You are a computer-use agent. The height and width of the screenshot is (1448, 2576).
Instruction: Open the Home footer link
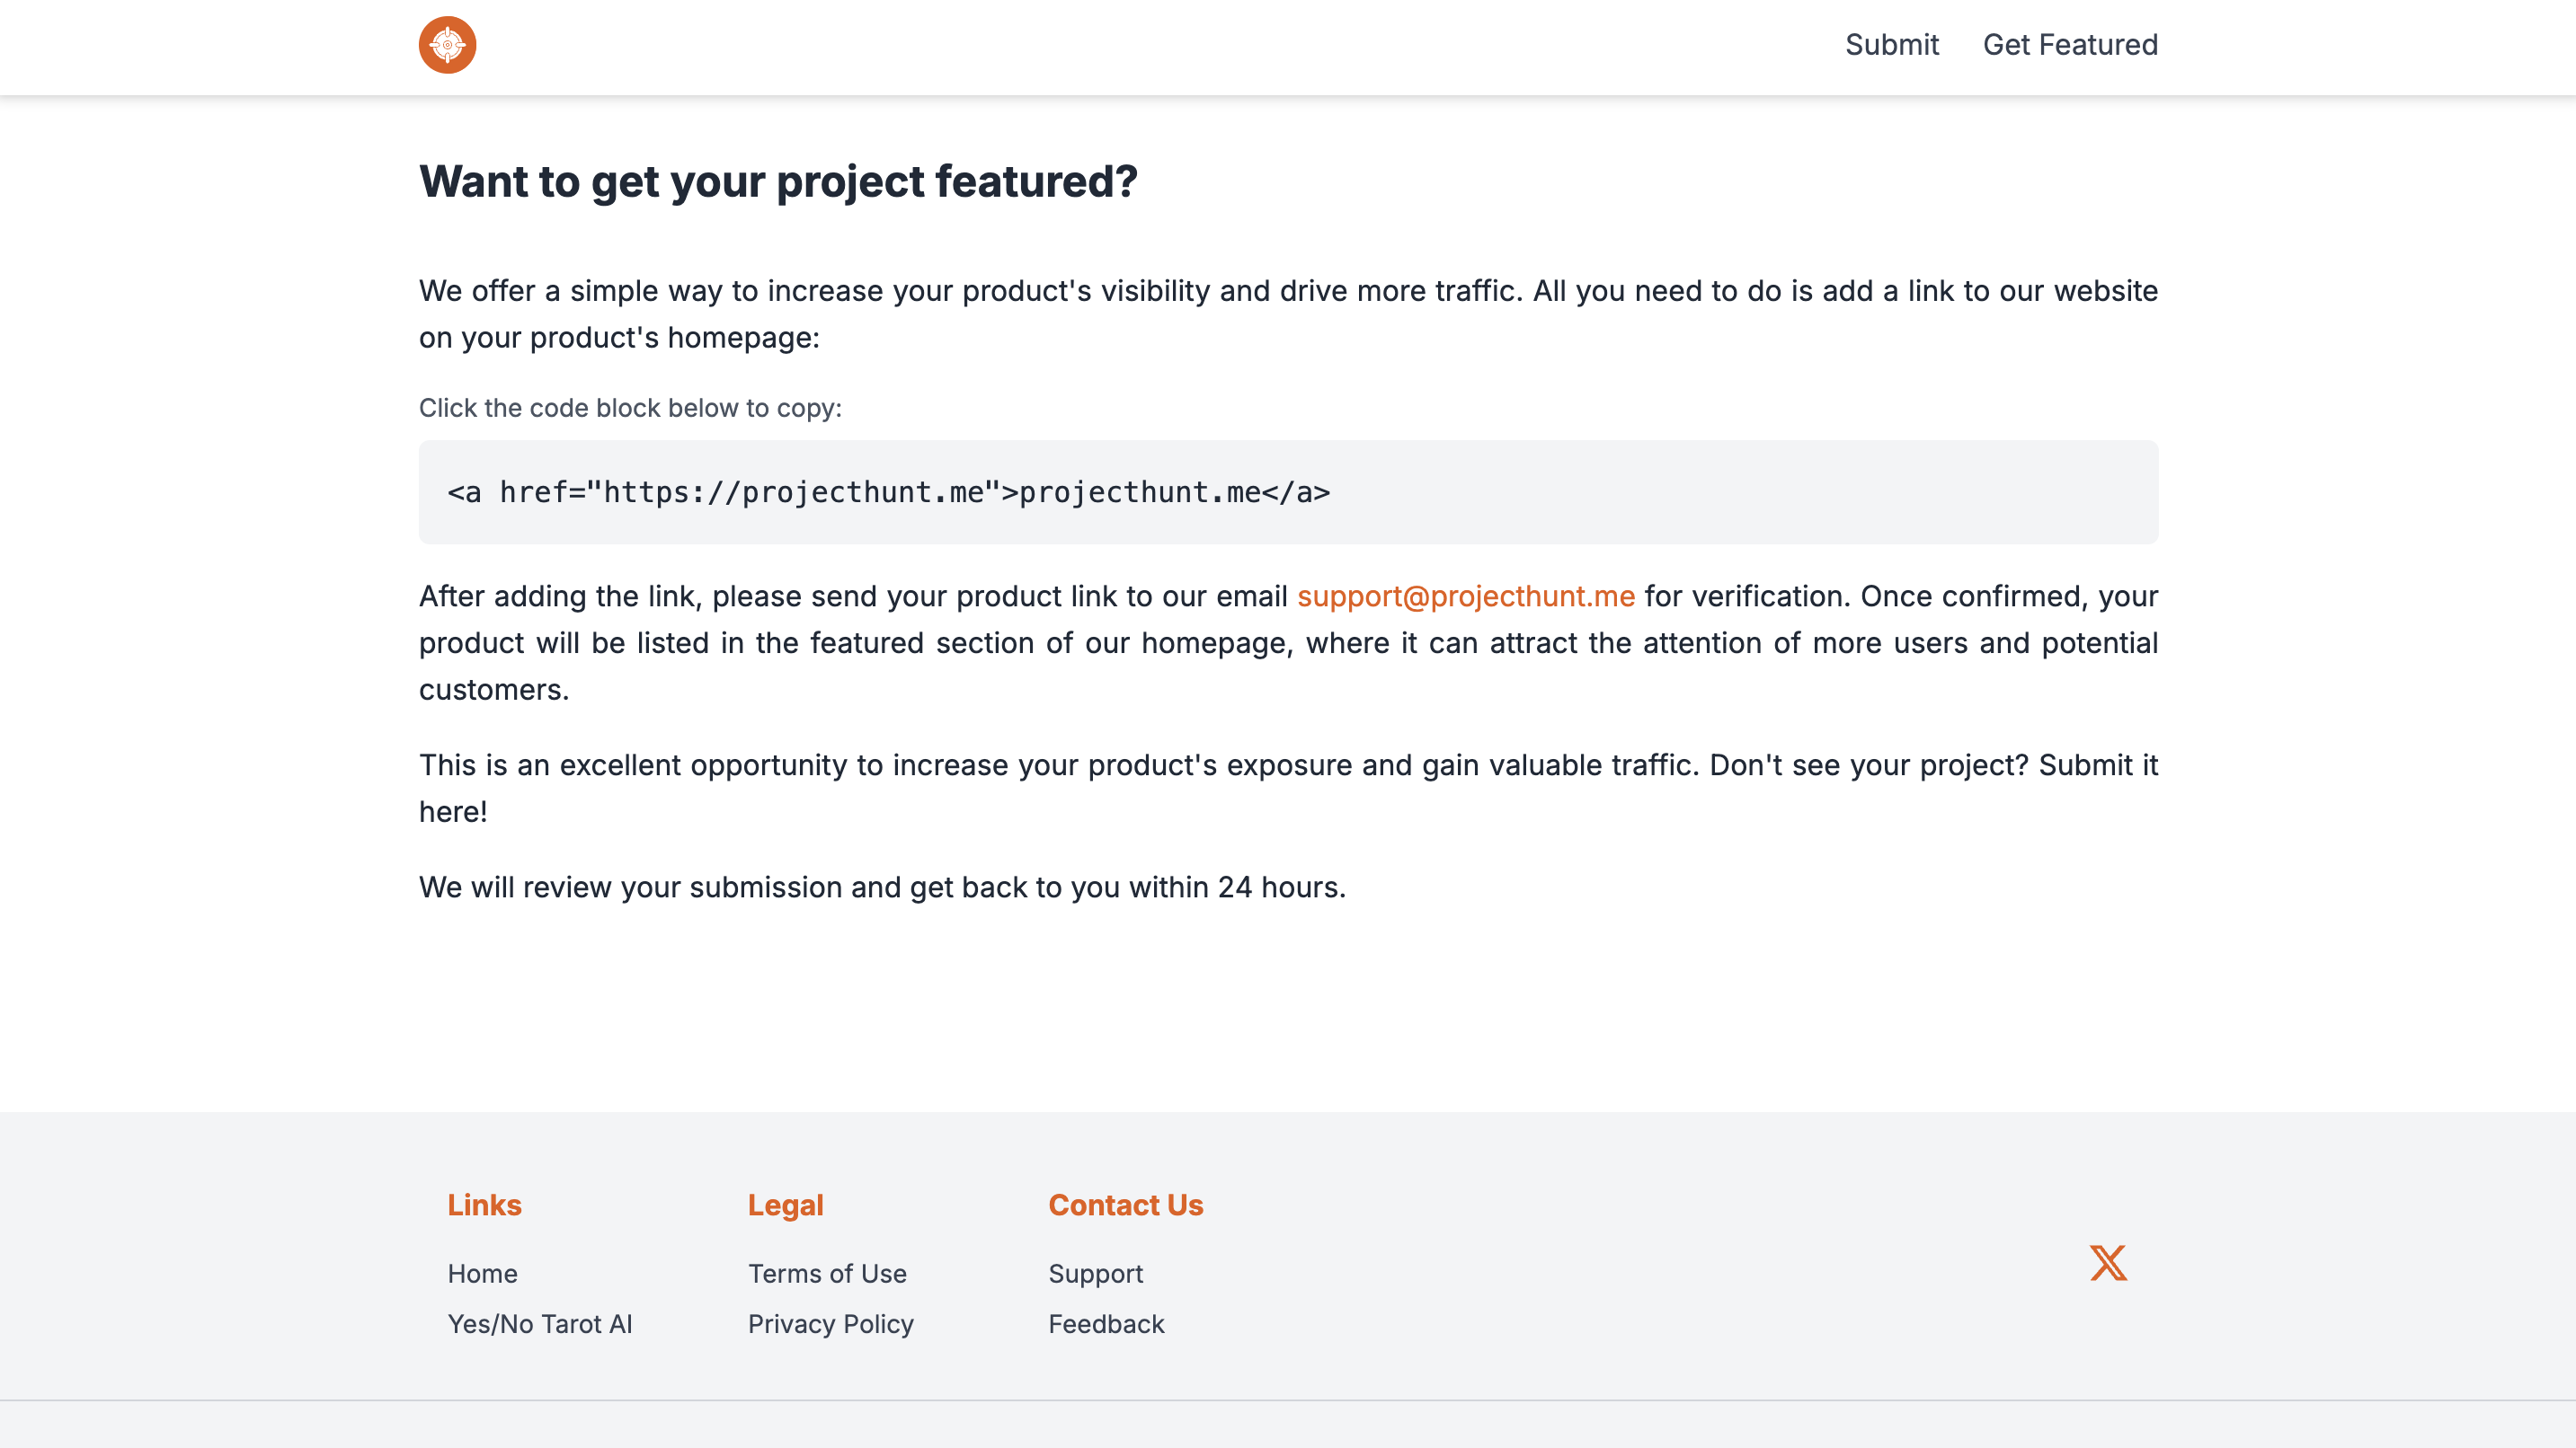click(482, 1274)
